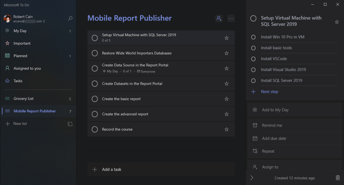Image resolution: width=344 pixels, height=185 pixels.
Task: Open the list options ellipsis menu
Action: coord(231,19)
